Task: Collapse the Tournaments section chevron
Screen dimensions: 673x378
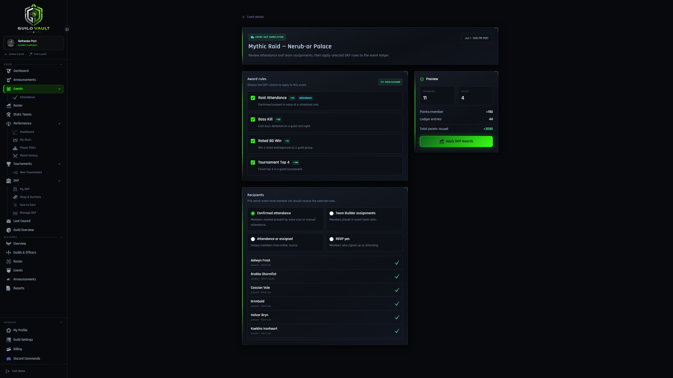Action: tap(59, 164)
